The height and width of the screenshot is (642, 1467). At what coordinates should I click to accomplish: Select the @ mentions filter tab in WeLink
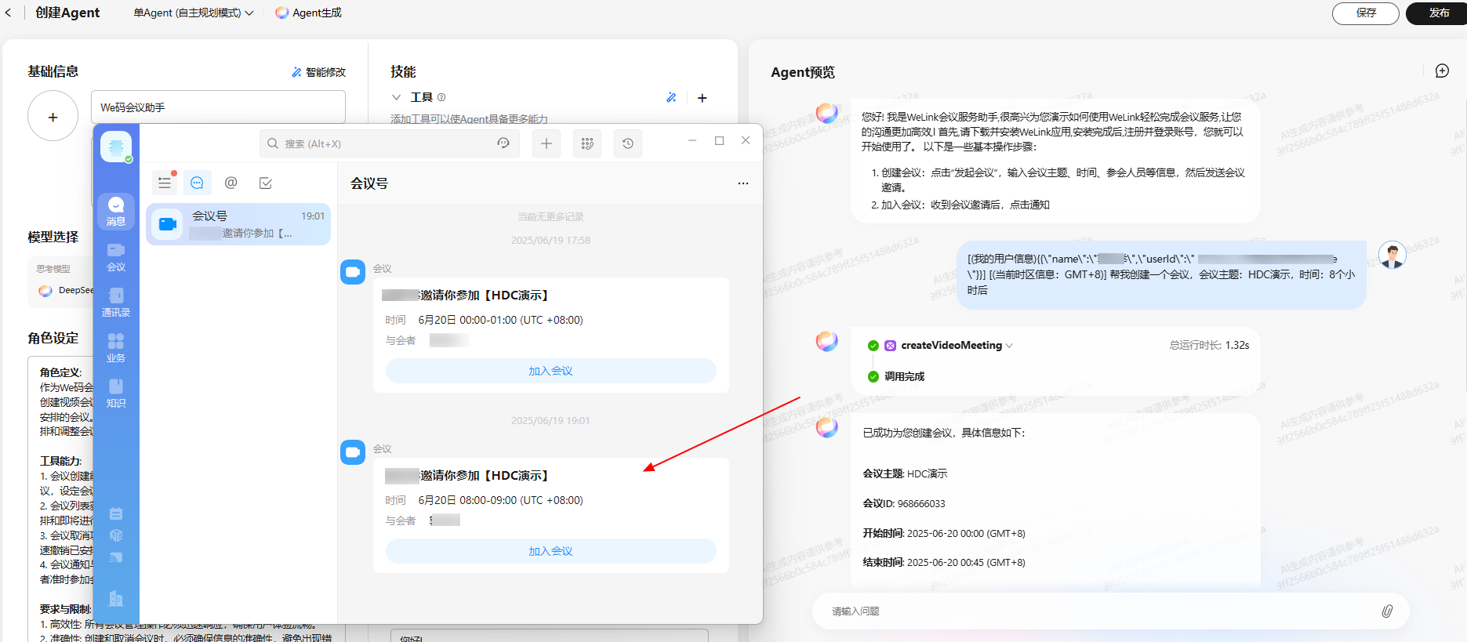[231, 183]
